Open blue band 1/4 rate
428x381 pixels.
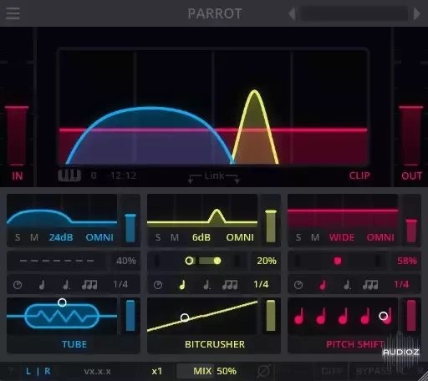point(120,284)
